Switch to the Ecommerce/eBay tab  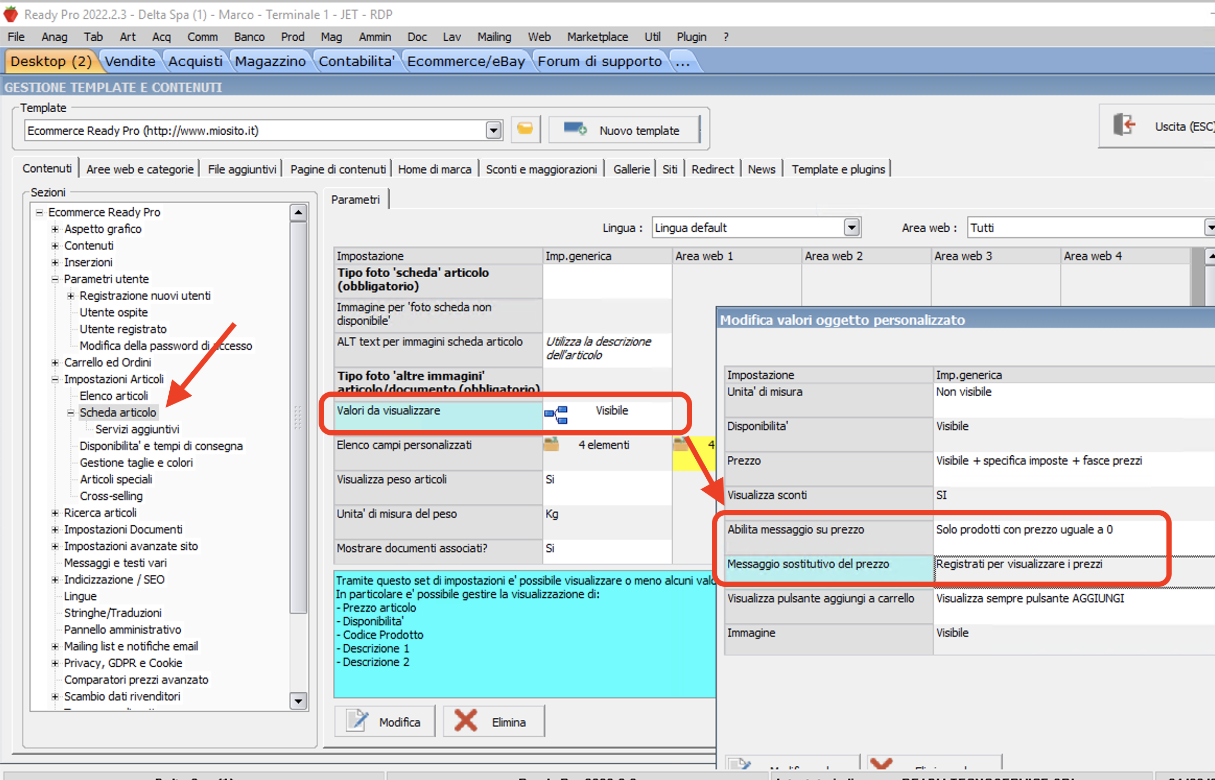coord(466,61)
